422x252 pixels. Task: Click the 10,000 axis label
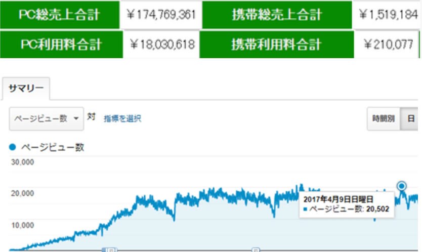[x=23, y=225]
